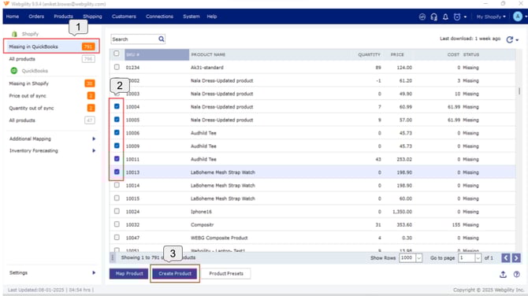
Task: Uncheck the box for SKU 10013
Action: 117,172
